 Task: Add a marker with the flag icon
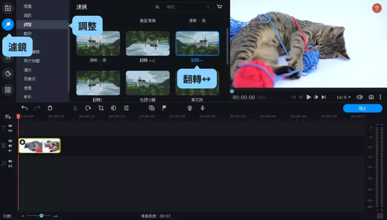tap(164, 108)
